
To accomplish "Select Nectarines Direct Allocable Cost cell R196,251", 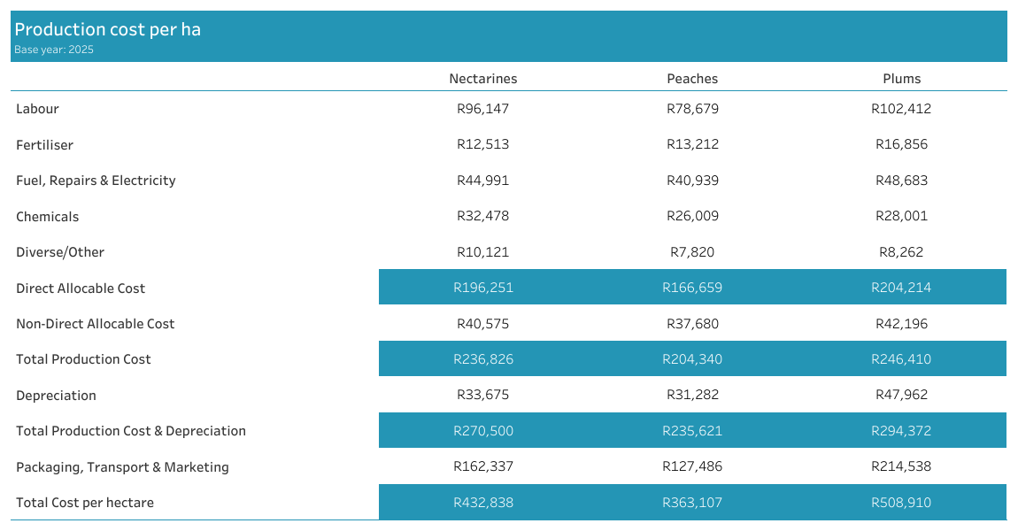I will pos(482,288).
